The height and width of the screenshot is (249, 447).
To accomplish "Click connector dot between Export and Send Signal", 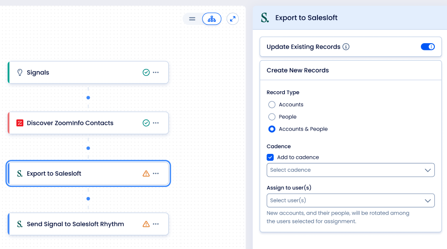I will [88, 199].
